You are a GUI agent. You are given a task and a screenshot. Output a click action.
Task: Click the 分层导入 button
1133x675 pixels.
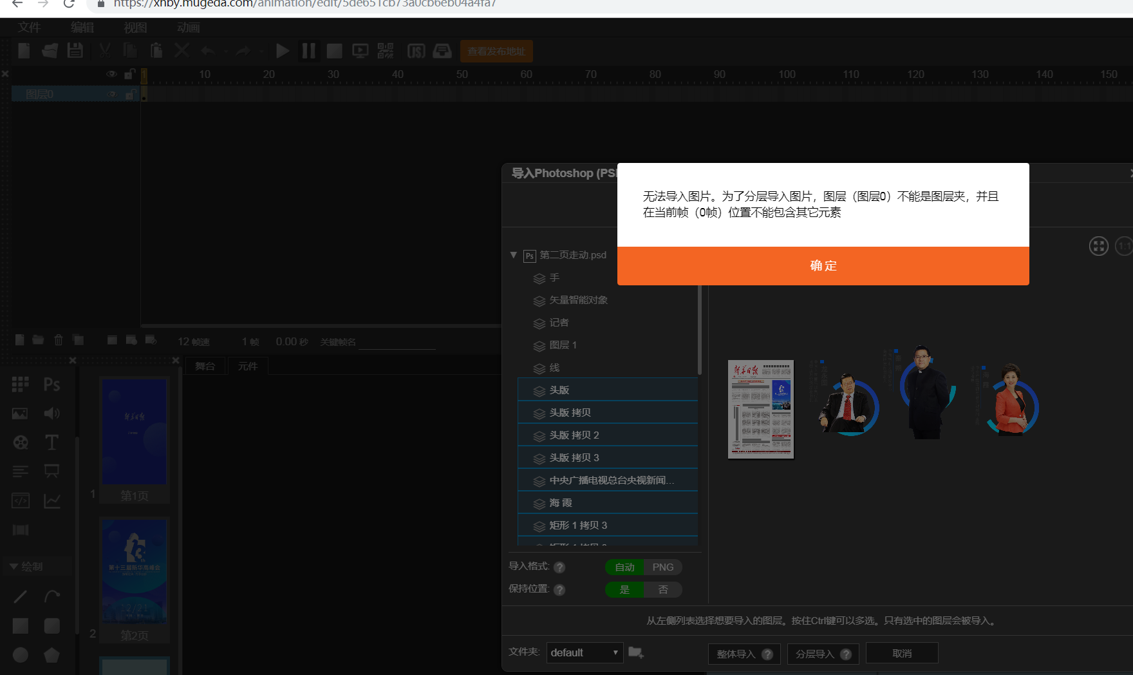[823, 654]
